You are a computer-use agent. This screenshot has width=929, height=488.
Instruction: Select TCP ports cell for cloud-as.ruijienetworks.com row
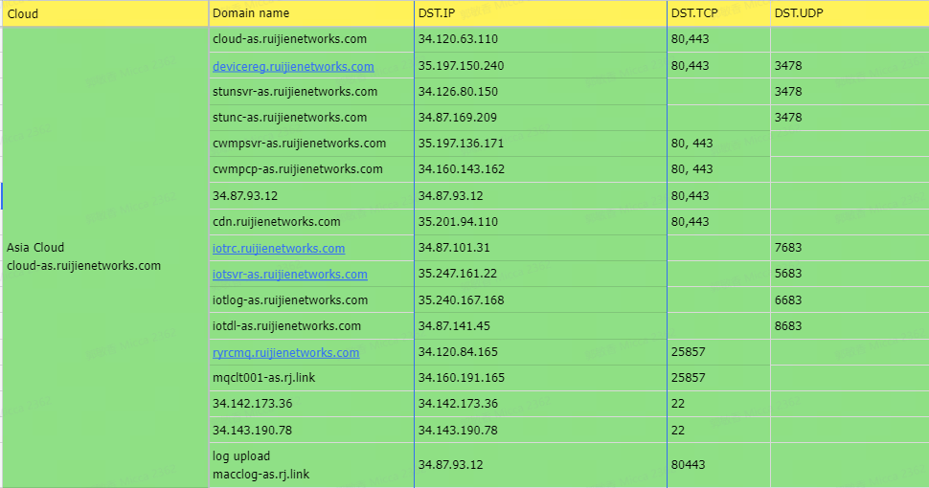click(718, 39)
